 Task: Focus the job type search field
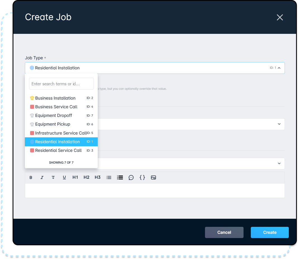pyautogui.click(x=61, y=84)
